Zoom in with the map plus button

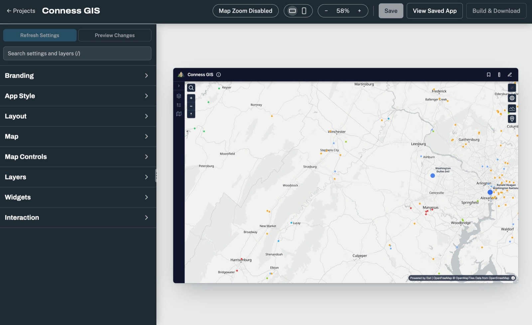click(191, 98)
